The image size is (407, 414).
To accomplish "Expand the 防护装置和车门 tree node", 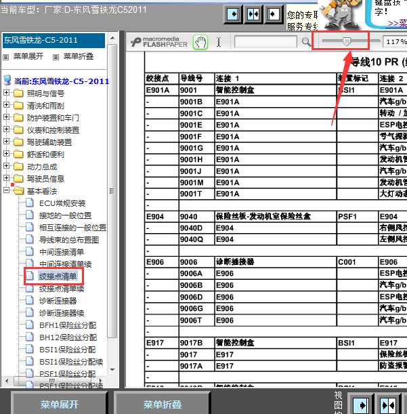I will 7,117.
